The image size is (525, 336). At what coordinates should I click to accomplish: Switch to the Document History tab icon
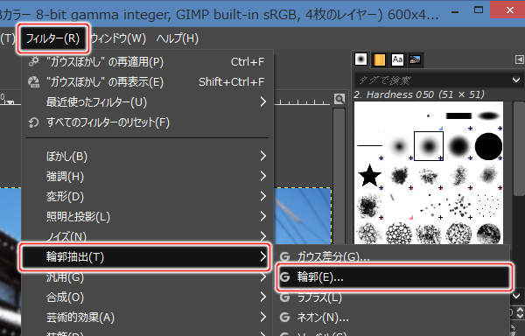pos(415,59)
